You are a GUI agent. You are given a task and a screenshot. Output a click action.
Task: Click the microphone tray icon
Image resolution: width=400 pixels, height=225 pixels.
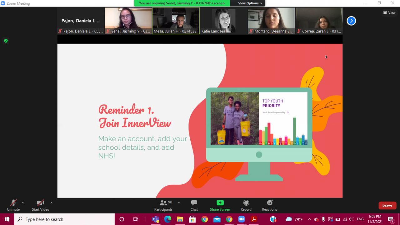323,219
